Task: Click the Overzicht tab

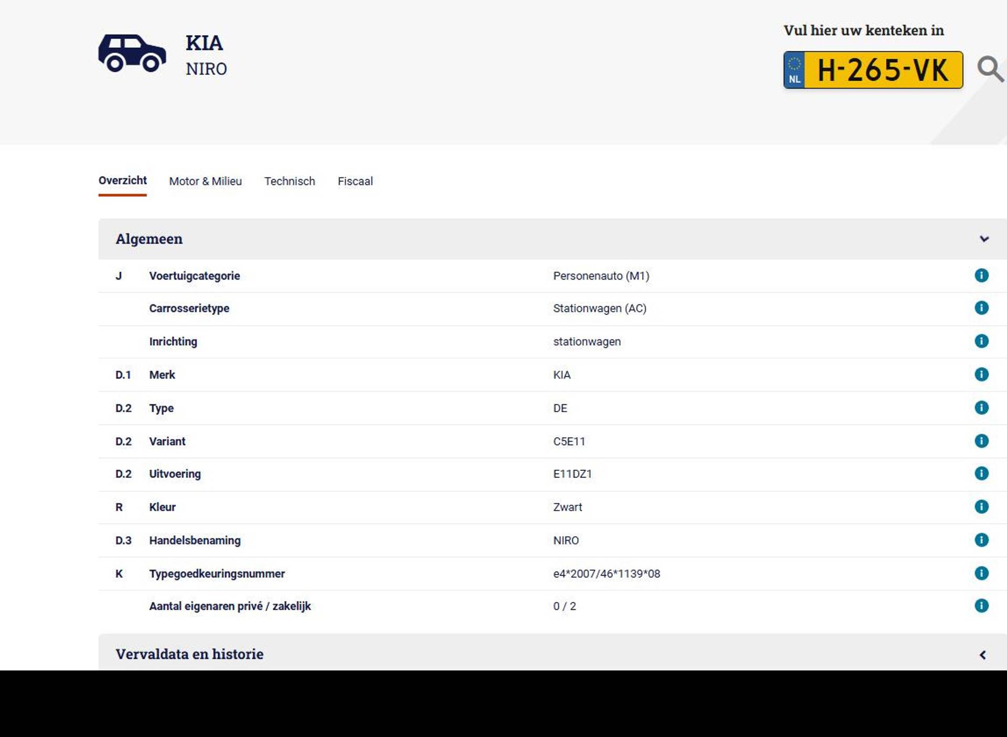Action: 122,181
